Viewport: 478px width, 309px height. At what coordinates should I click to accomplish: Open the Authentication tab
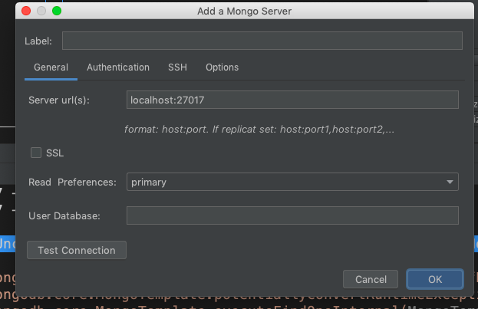(118, 67)
